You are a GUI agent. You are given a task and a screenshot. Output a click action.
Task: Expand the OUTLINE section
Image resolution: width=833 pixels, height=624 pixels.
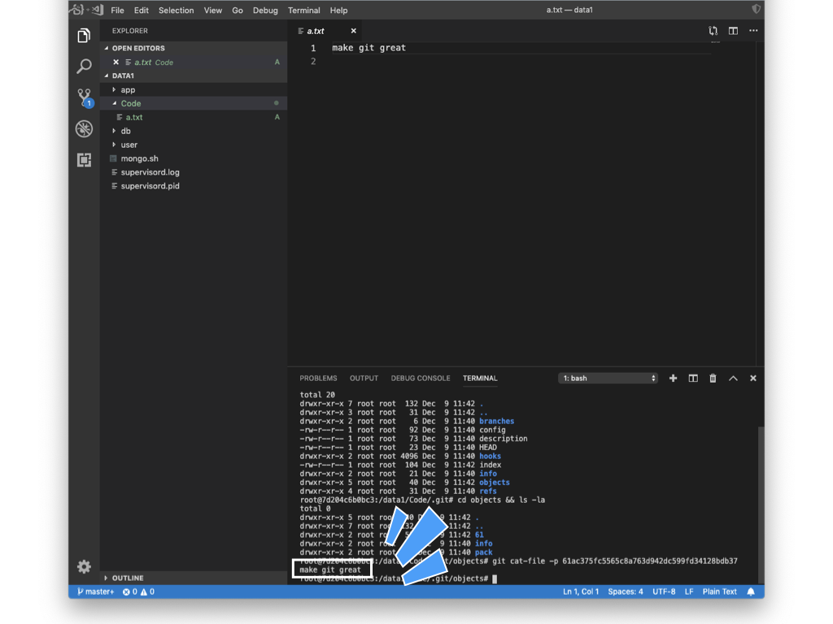(127, 578)
